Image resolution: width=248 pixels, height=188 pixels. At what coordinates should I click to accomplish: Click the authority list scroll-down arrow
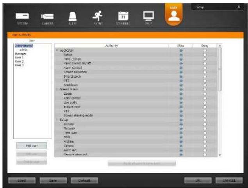(220, 155)
